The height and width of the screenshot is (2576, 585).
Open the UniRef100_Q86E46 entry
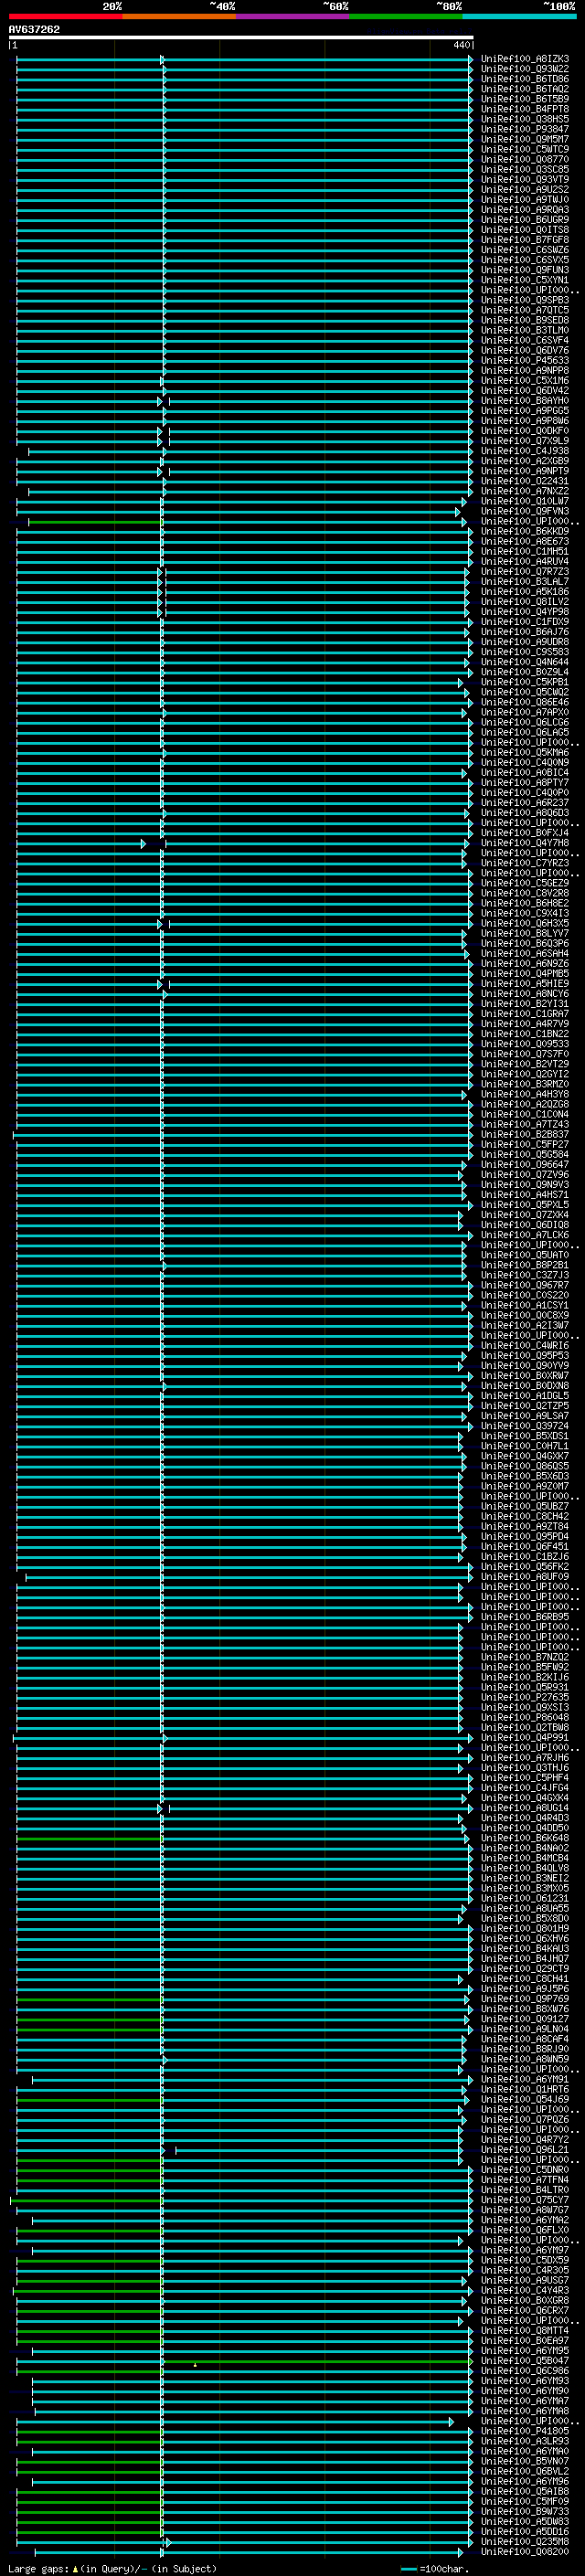pos(525,703)
